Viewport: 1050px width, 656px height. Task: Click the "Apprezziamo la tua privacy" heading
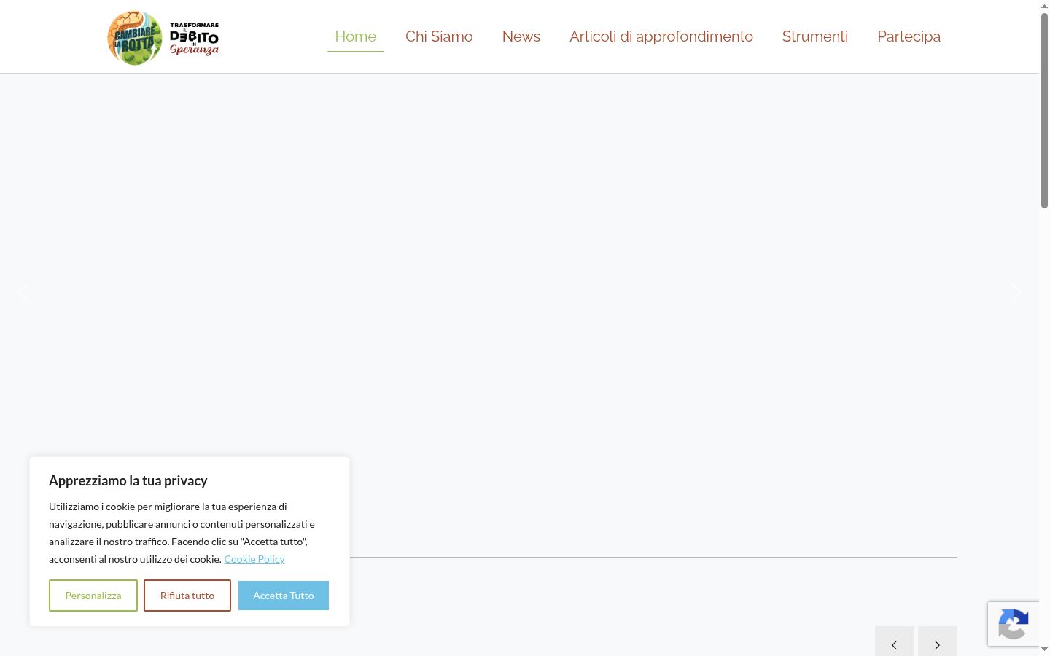[128, 480]
